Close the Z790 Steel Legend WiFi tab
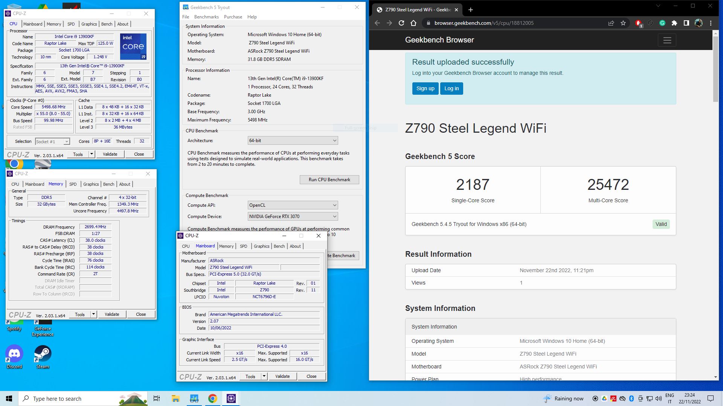 [x=457, y=10]
